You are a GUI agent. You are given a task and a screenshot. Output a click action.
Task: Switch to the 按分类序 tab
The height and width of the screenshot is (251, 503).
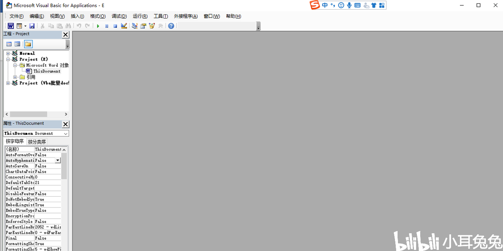[x=37, y=142]
